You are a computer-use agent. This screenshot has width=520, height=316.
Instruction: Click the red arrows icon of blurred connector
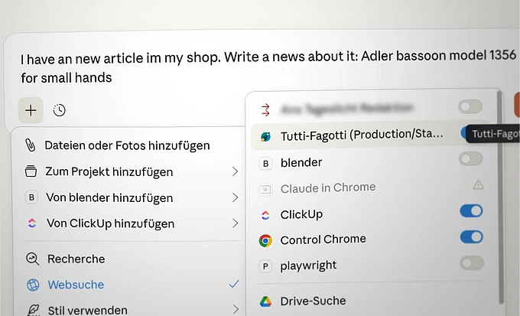coord(265,110)
